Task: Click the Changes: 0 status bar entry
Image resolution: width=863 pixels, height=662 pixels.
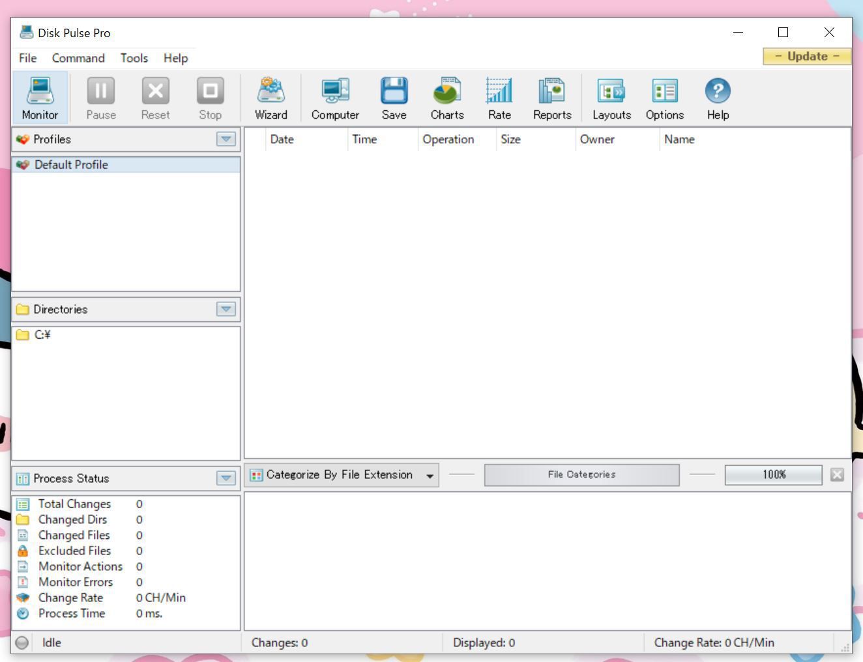Action: [280, 643]
